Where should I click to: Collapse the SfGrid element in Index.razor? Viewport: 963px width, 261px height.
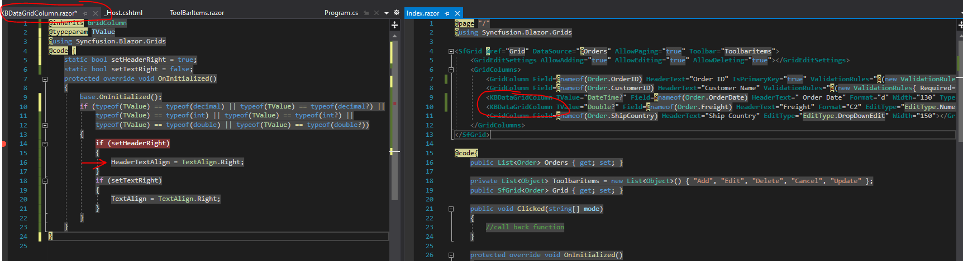(x=451, y=51)
